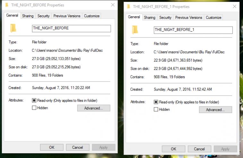Viewport: 243px width, 158px height.
Task: Switch to Sharing tab in THE_NIGHT_BEFORE_1 Properties
Action: (x=150, y=18)
